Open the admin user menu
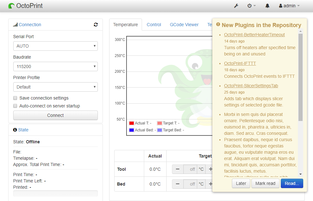Image resolution: width=313 pixels, height=201 pixels. tap(289, 6)
